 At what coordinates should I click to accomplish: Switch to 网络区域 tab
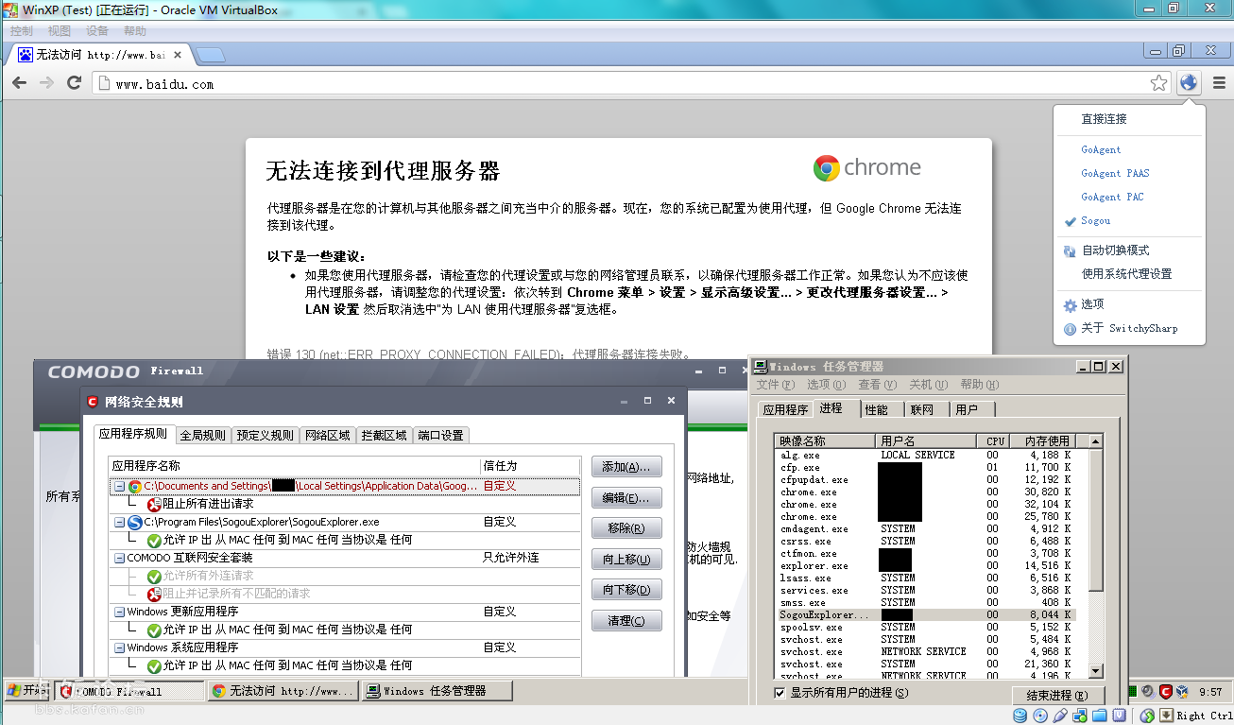pyautogui.click(x=327, y=435)
